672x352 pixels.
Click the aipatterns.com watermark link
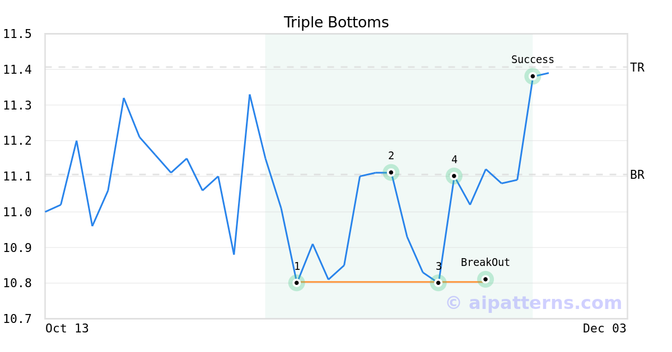(534, 303)
